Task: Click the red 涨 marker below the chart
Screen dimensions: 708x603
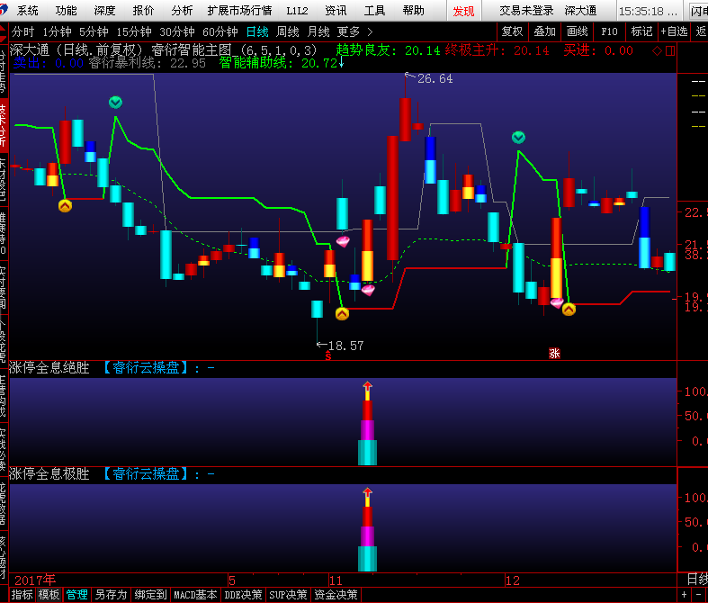Action: [x=554, y=353]
